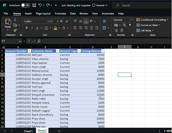Click the Decrease Decimal icon
The height and width of the screenshot is (133, 172).
121,30
